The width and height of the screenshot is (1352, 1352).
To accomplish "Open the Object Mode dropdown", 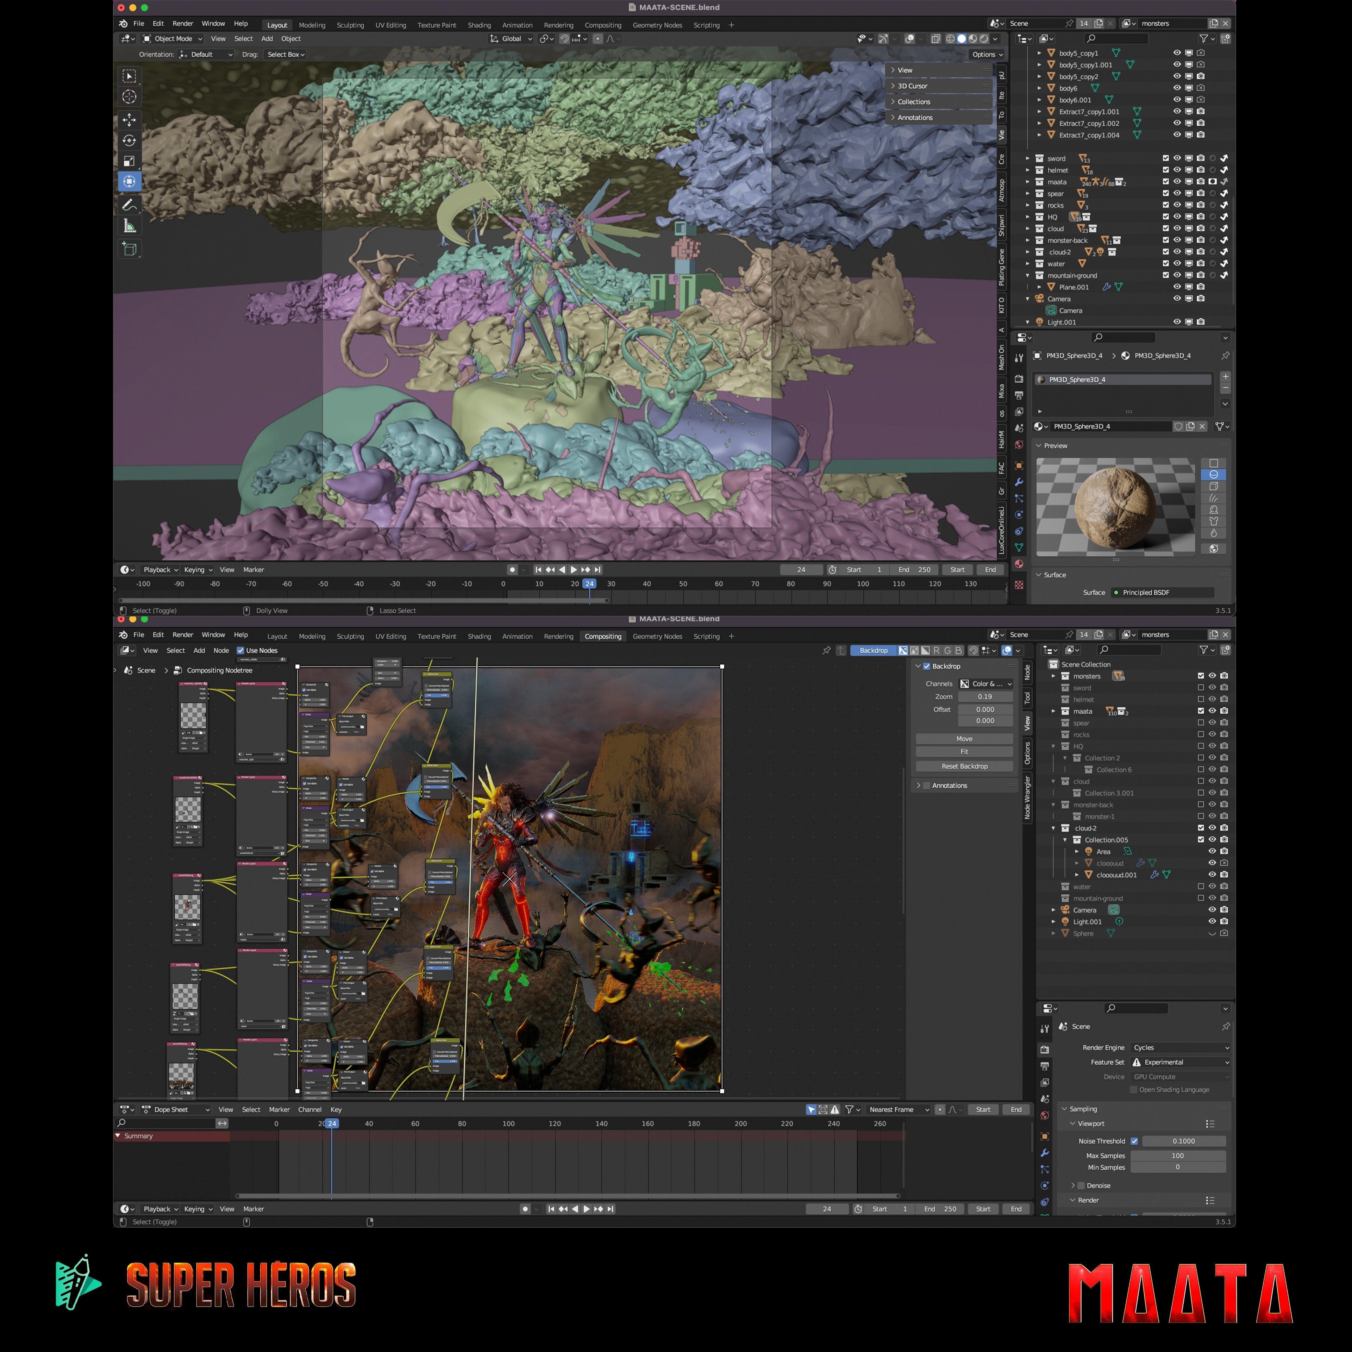I will [x=173, y=39].
